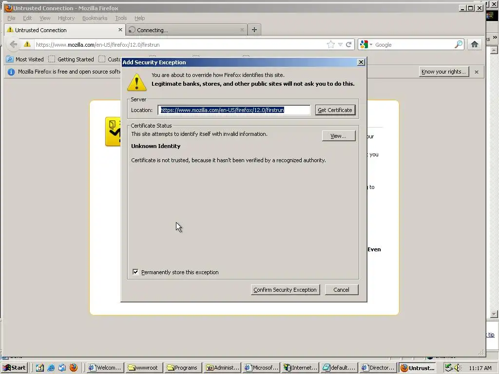Click the volume speaker tray icon
Image resolution: width=499 pixels, height=374 pixels.
[457, 368]
